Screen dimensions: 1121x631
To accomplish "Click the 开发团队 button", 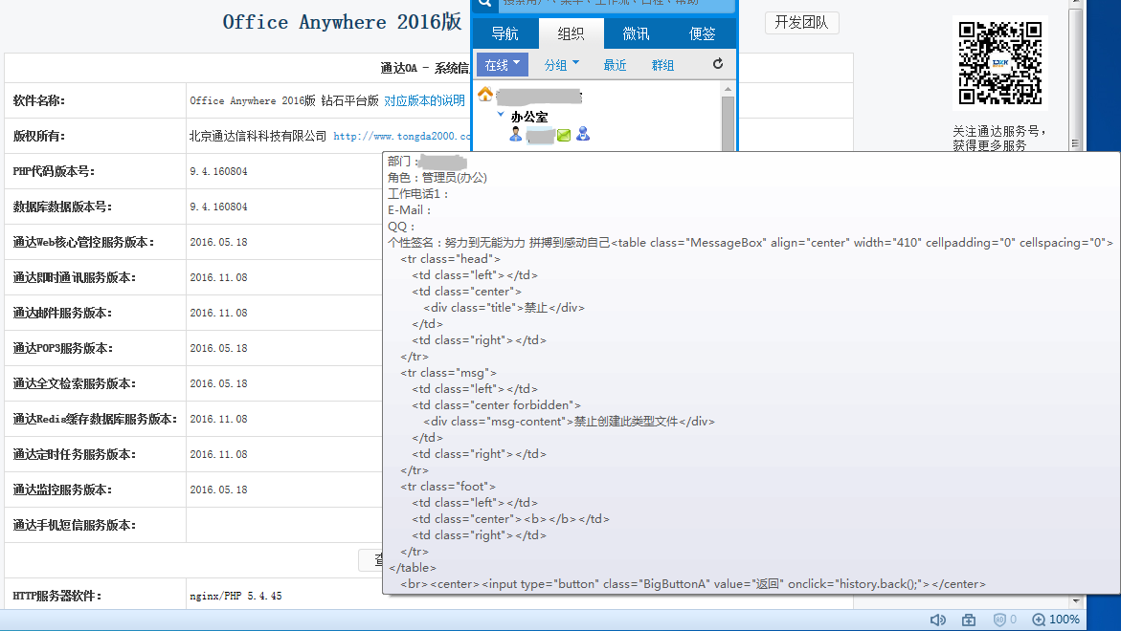I will 801,23.
